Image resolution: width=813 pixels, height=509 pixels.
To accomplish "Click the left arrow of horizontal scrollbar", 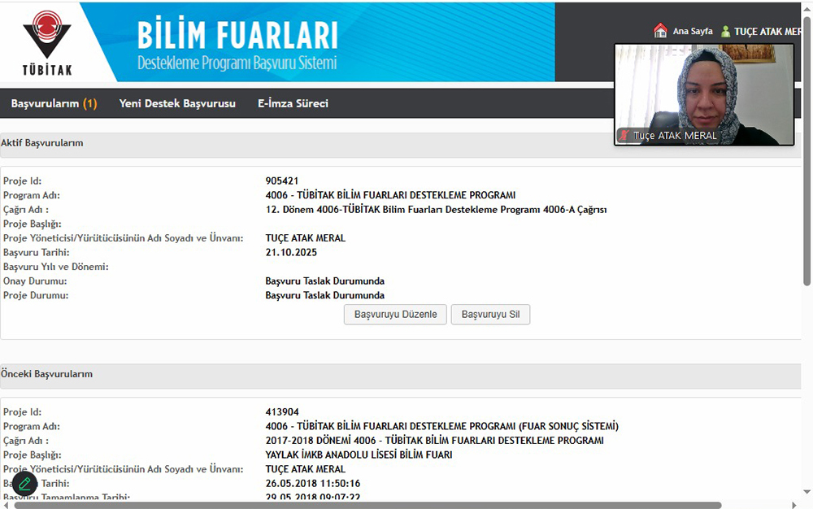I will (5, 505).
